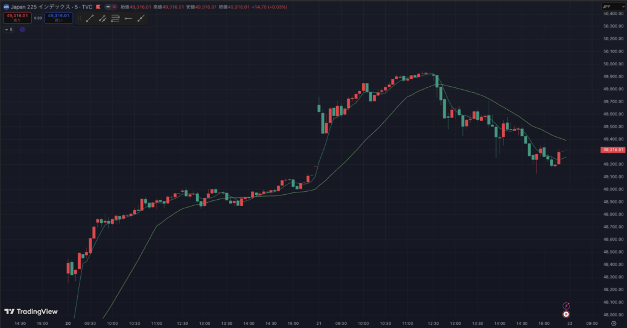Select the extended line tool in toolbar

coord(141,18)
